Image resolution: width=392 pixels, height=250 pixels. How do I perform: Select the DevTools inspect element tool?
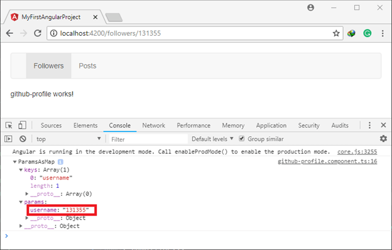pyautogui.click(x=9, y=125)
